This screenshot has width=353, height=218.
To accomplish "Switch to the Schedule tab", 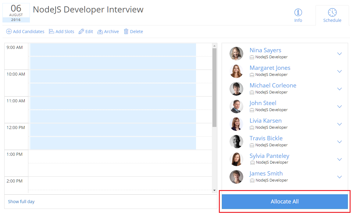I will (332, 15).
